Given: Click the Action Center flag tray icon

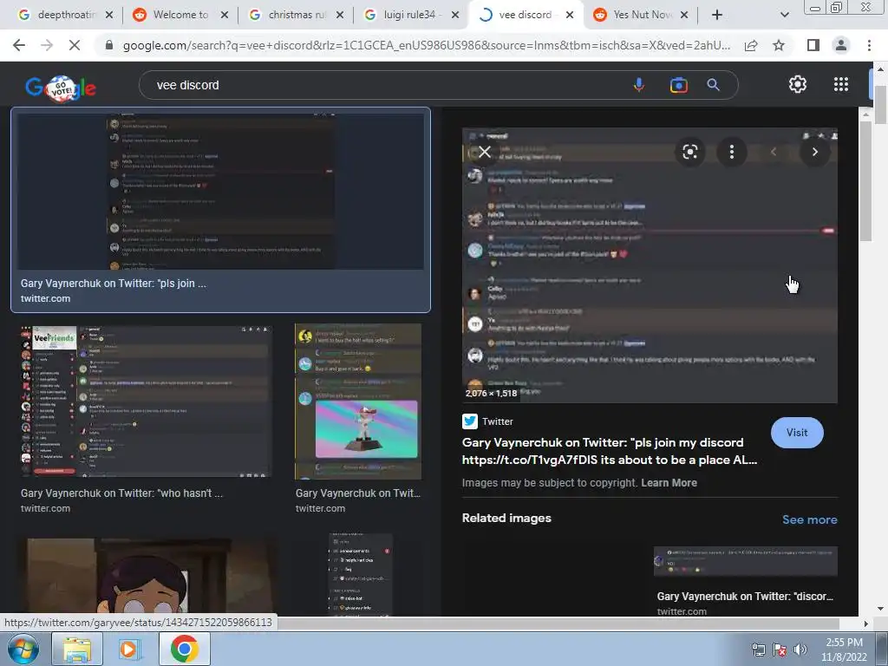Looking at the screenshot, I should click(780, 650).
